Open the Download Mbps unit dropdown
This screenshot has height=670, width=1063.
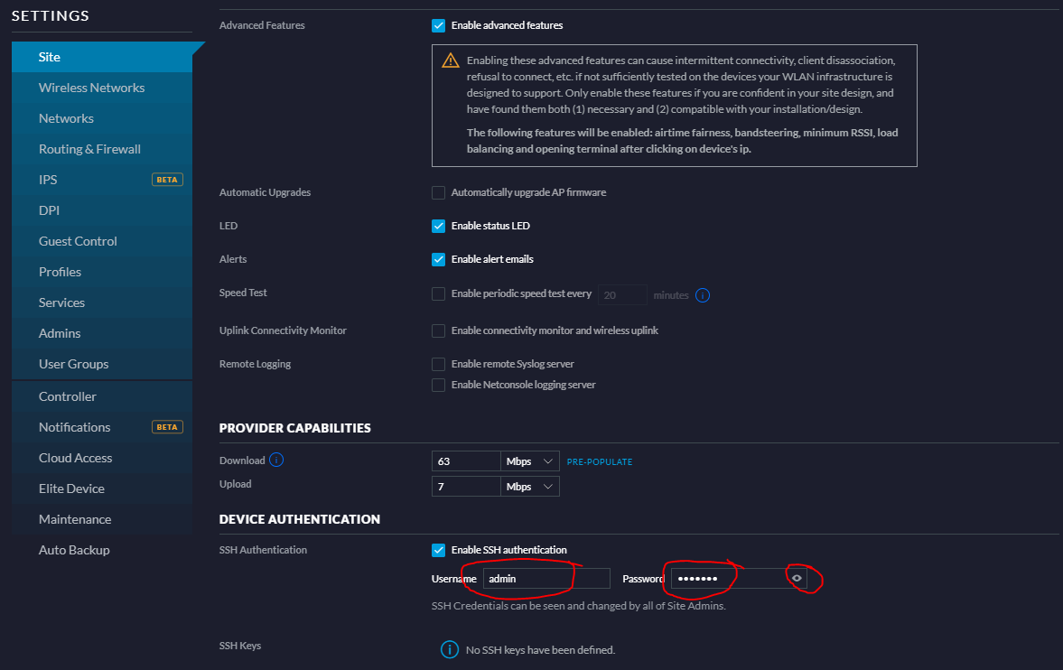point(530,461)
